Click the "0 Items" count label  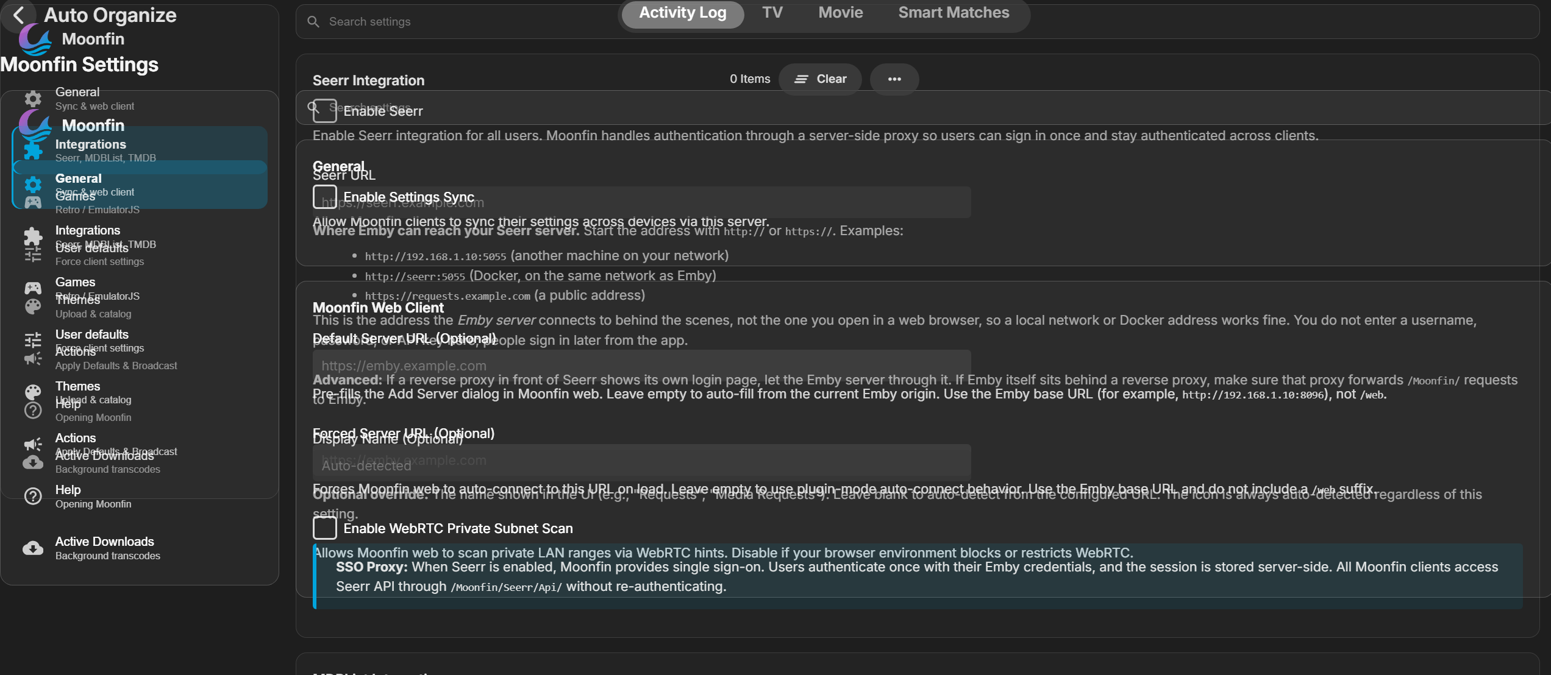tap(750, 79)
